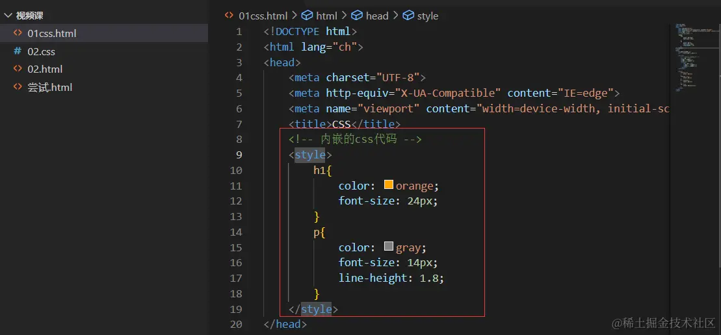Click the opening <head> tag on line 3
This screenshot has height=335, width=721.
click(x=282, y=62)
